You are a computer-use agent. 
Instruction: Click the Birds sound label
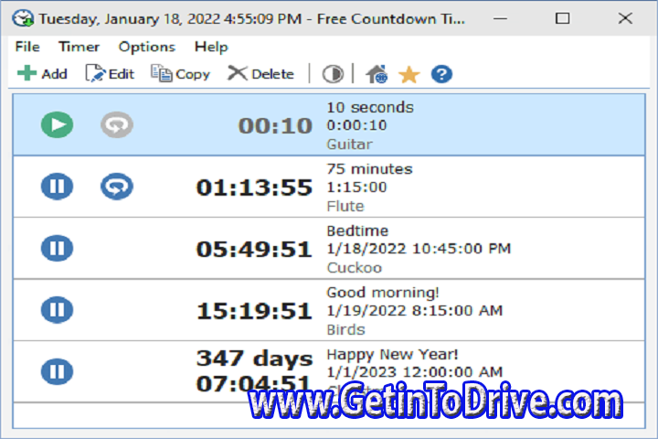point(345,330)
